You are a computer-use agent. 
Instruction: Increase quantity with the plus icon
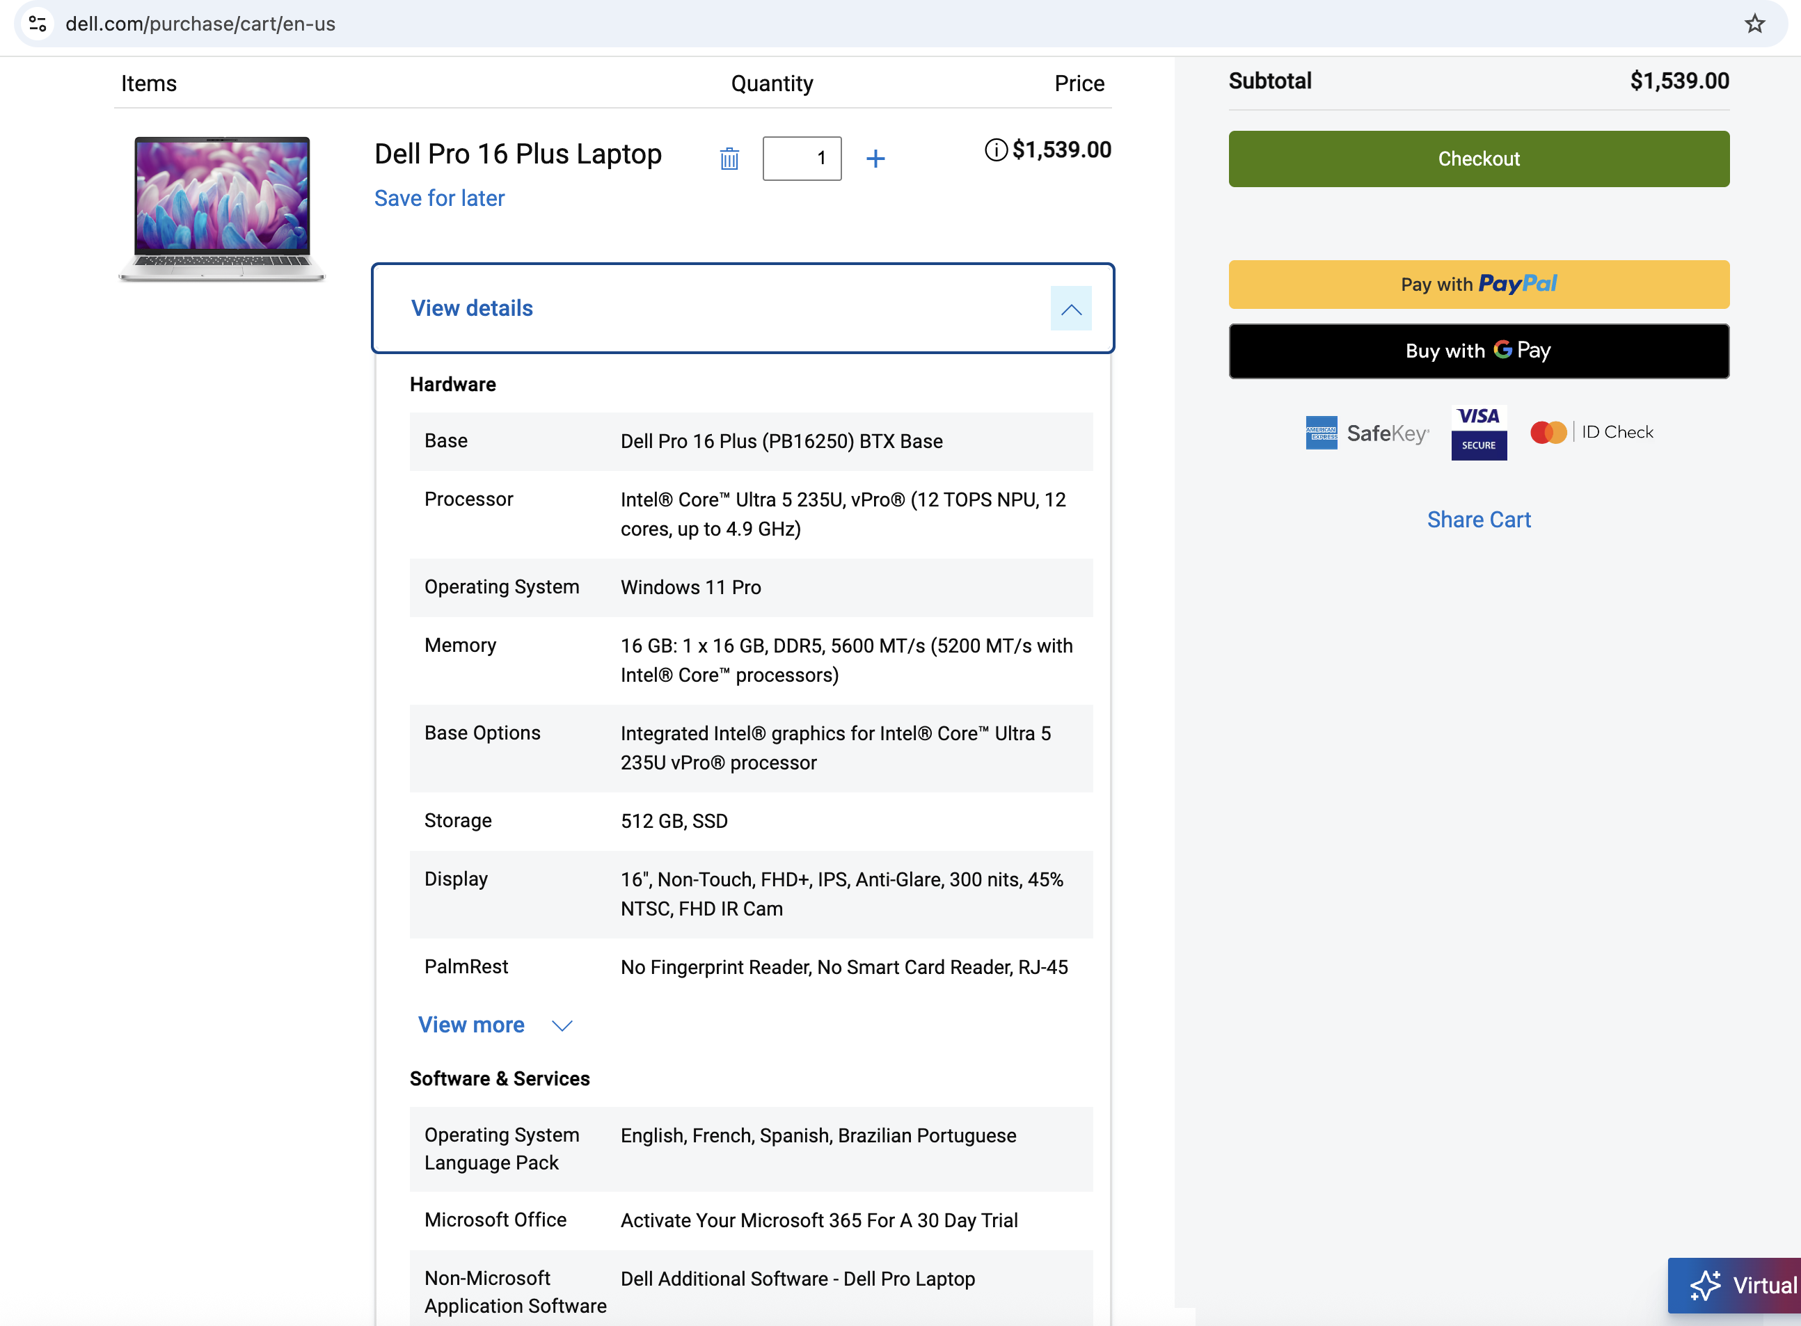point(875,159)
